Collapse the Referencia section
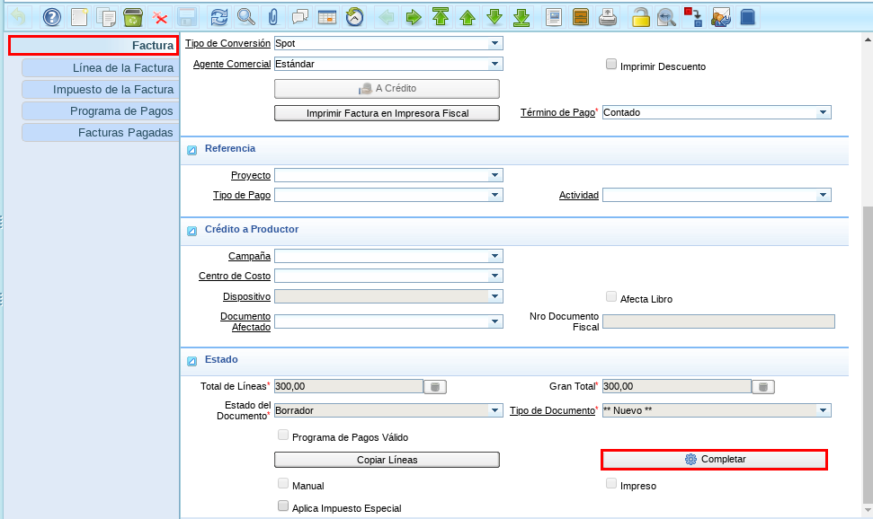873x519 pixels. [192, 149]
